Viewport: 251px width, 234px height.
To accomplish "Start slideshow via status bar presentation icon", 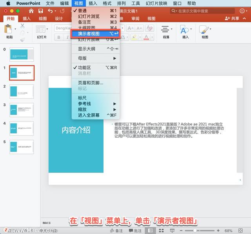I will (172, 230).
